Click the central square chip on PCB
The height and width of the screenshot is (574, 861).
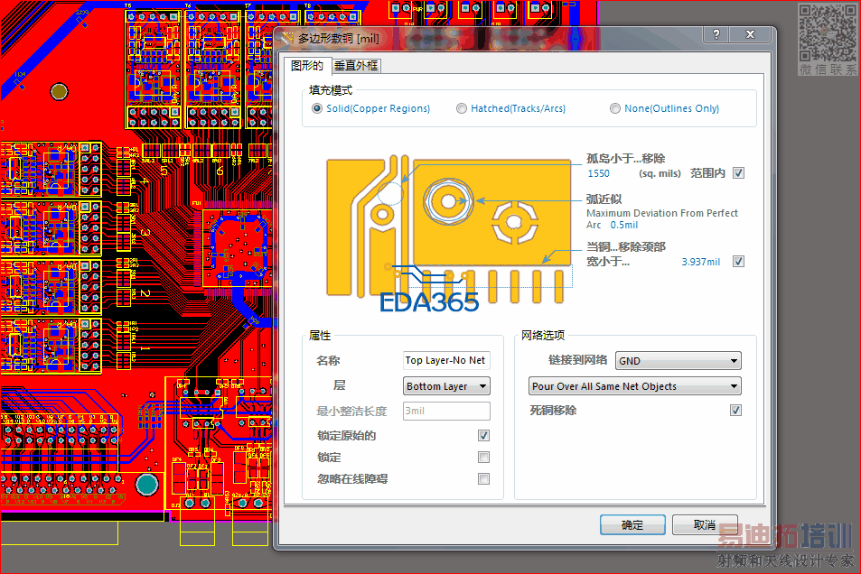click(236, 250)
